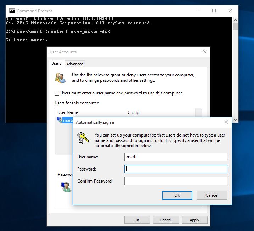Focus the User name input field

[176, 157]
